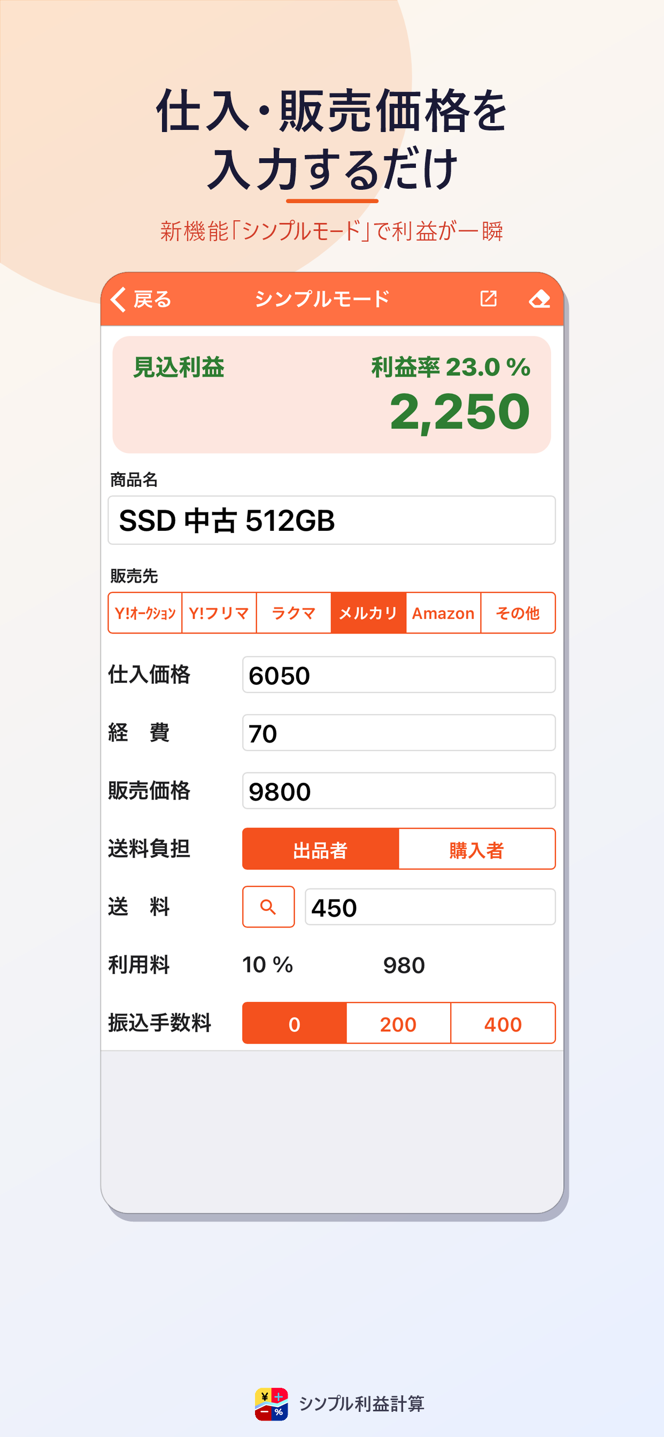This screenshot has width=664, height=1437.
Task: Select 200 transfer fee option
Action: [x=398, y=1023]
